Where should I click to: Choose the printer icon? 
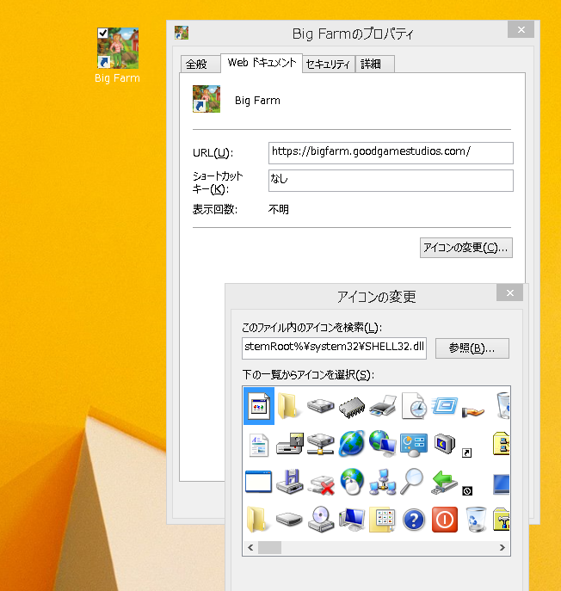point(383,406)
